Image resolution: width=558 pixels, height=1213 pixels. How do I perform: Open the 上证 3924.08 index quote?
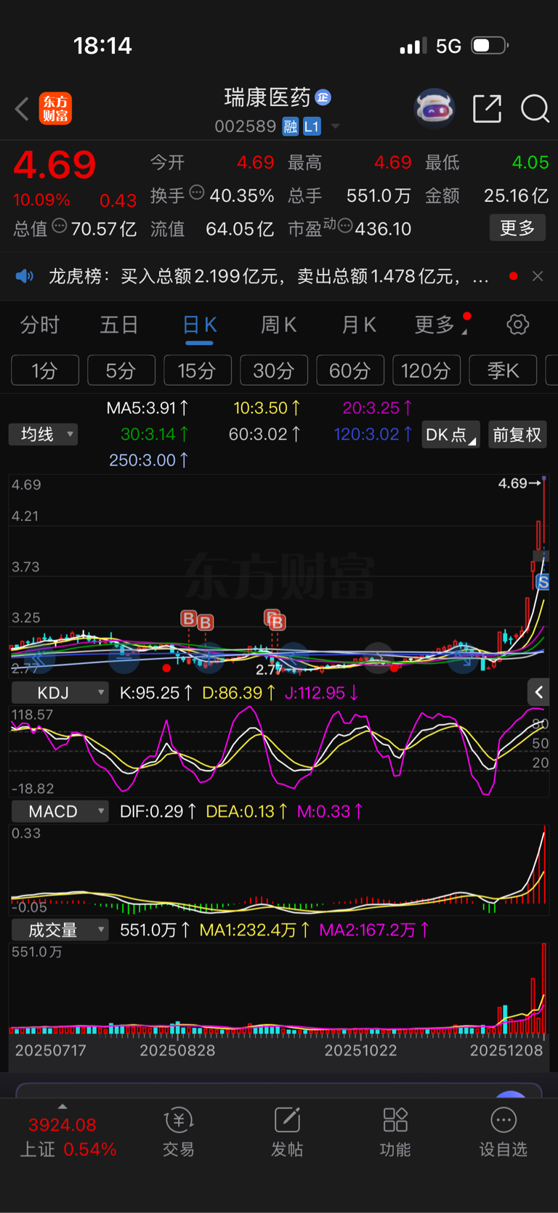click(x=68, y=1137)
